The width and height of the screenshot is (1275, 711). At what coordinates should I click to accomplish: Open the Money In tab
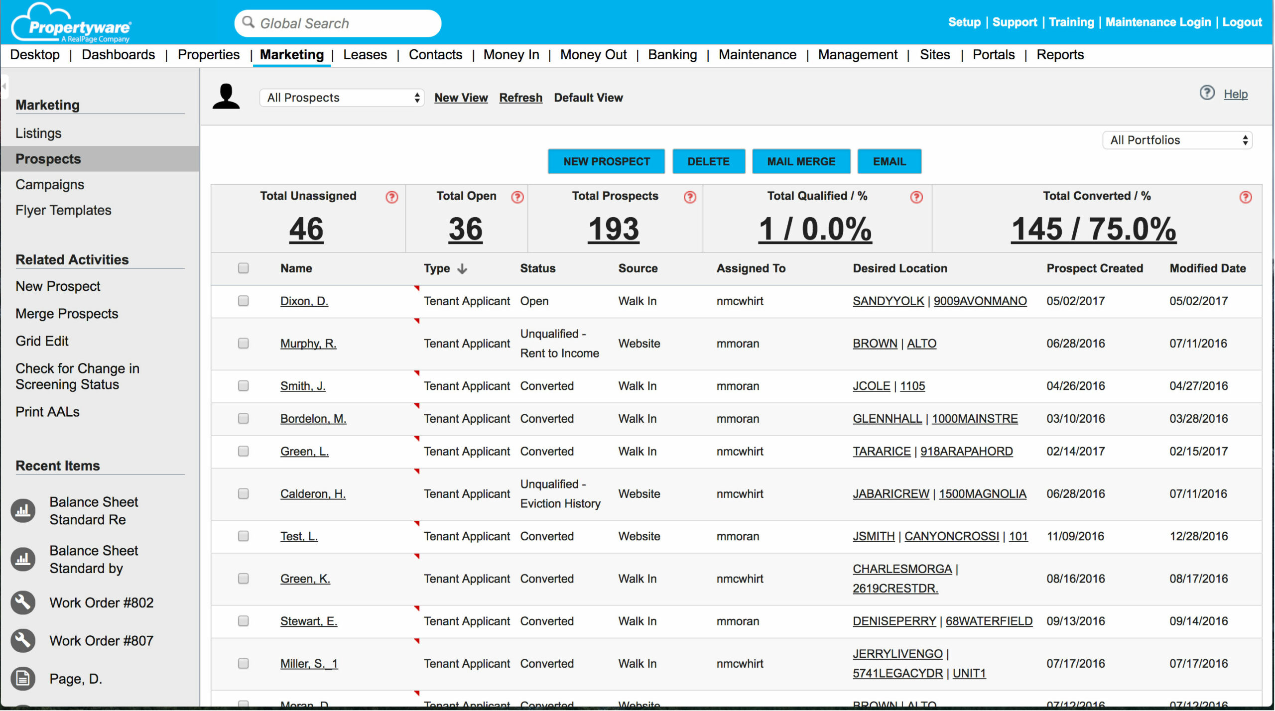coord(511,55)
